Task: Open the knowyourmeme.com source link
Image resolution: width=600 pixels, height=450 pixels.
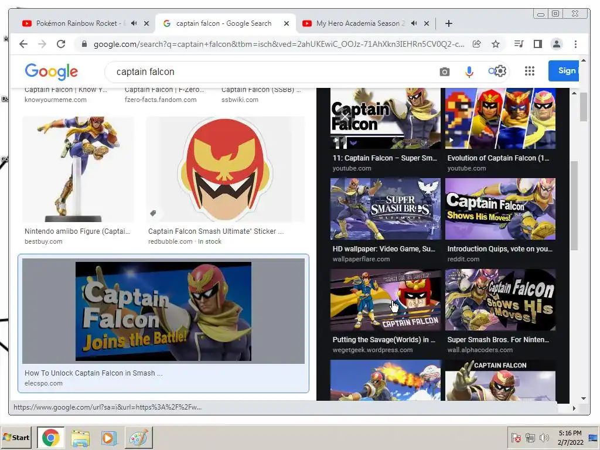Action: [x=56, y=100]
